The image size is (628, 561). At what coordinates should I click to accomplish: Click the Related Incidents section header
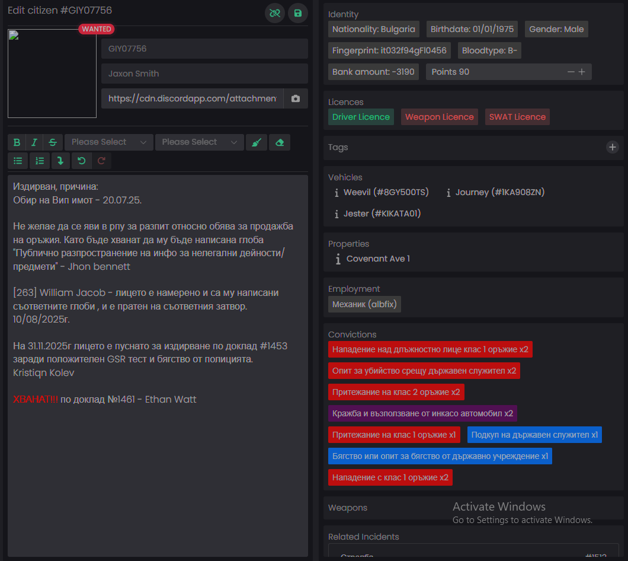tap(364, 537)
